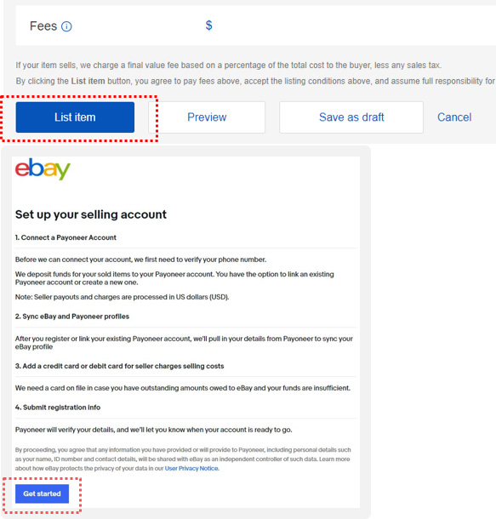Select the Sync eBay and Payoneer profiles heading
The width and height of the screenshot is (496, 519).
tap(72, 317)
